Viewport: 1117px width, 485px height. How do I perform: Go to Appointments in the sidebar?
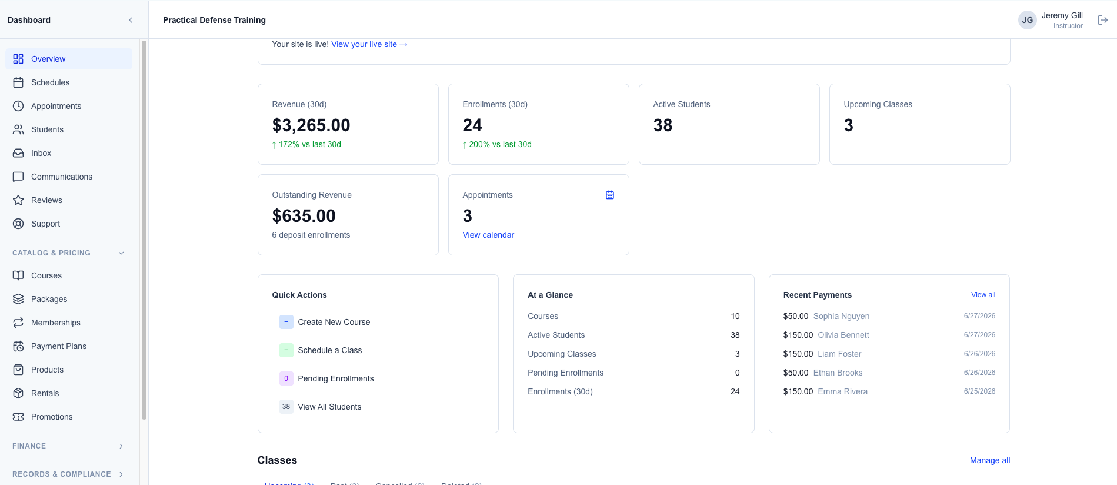click(69, 106)
